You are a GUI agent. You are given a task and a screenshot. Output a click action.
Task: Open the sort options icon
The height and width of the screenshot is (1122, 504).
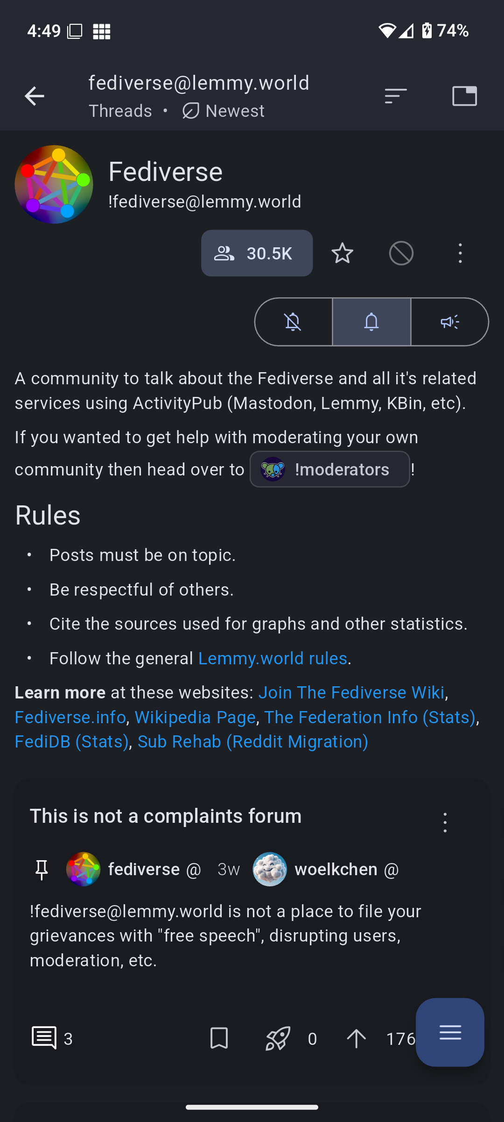click(x=396, y=96)
